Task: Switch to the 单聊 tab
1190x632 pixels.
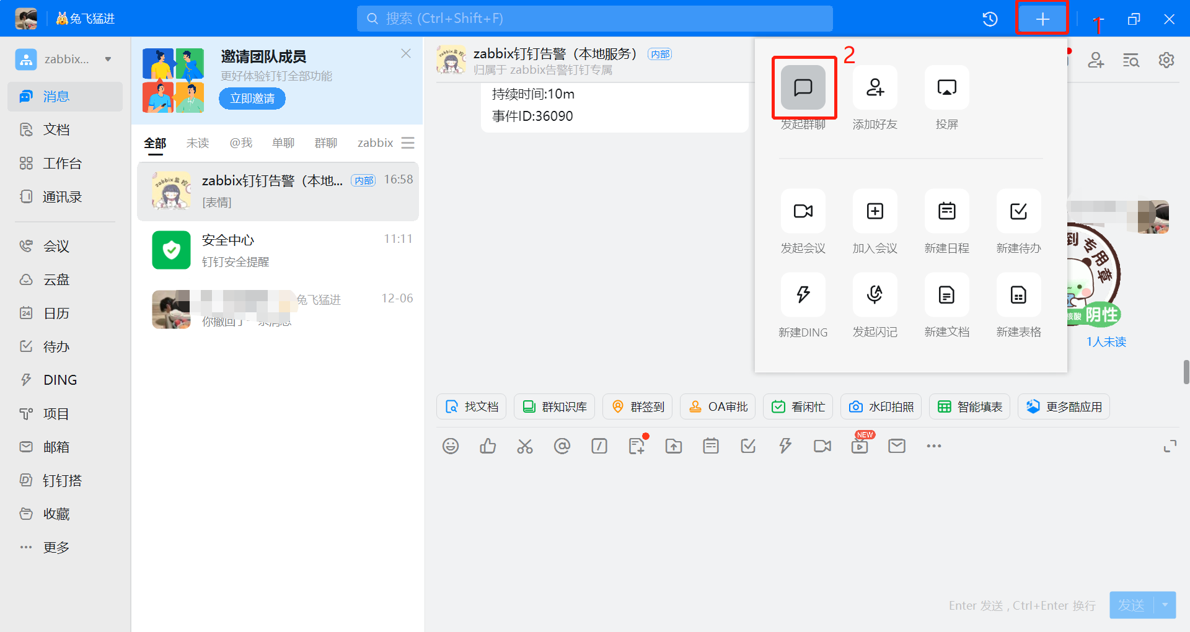Action: point(283,143)
